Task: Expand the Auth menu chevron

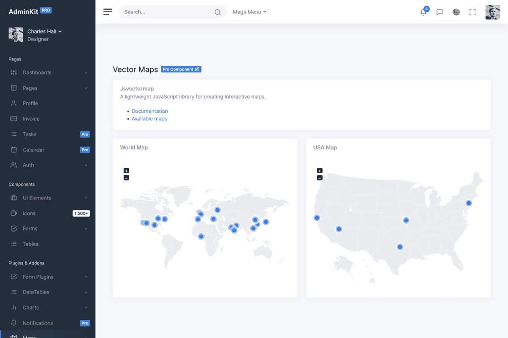Action: [x=86, y=165]
